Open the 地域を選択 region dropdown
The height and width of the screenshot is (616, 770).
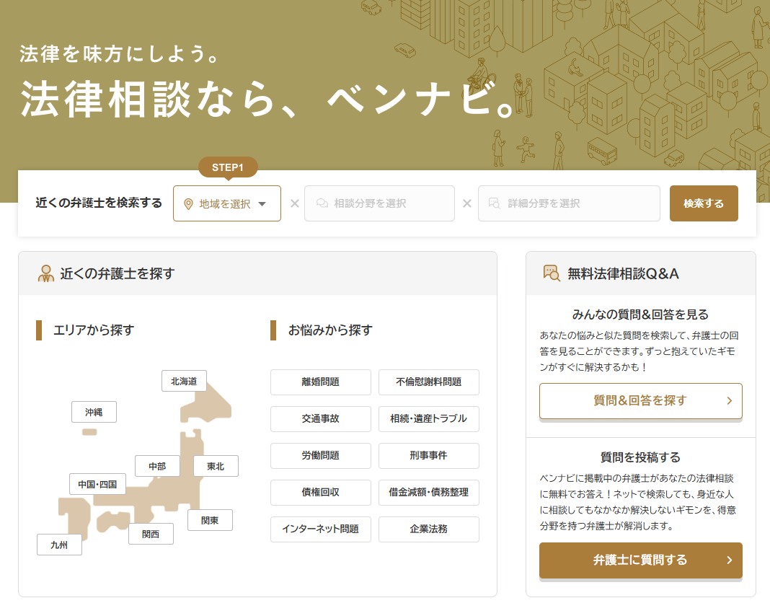pos(227,203)
